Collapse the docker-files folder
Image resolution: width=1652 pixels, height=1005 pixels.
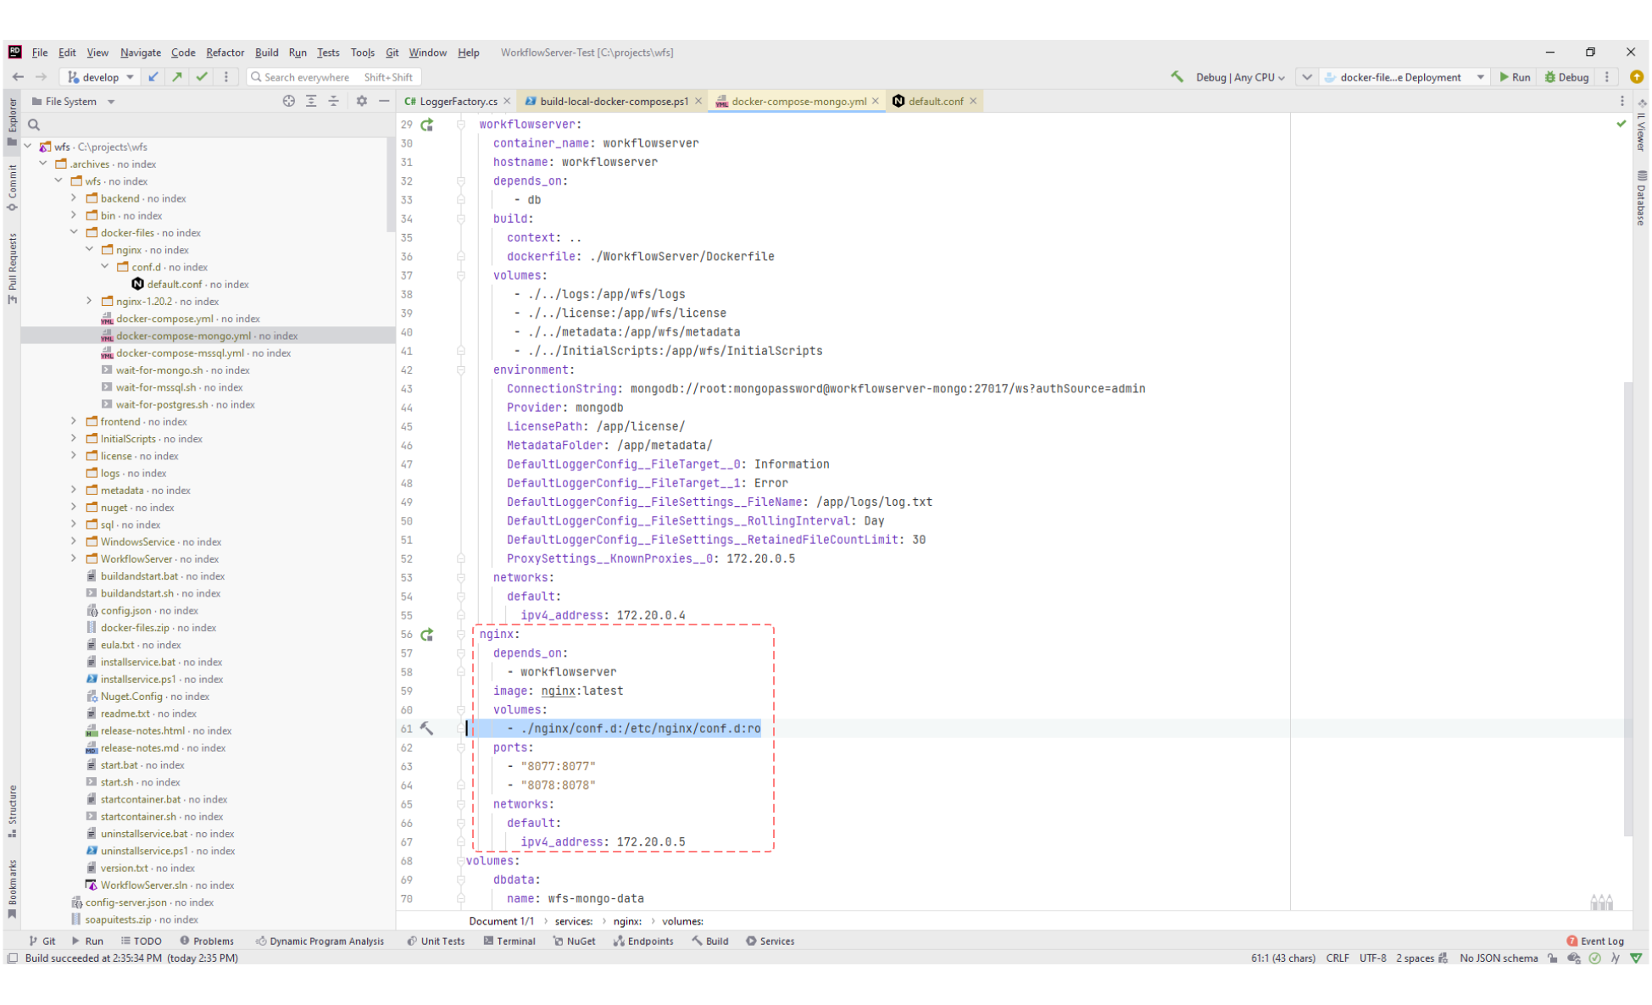(x=74, y=232)
